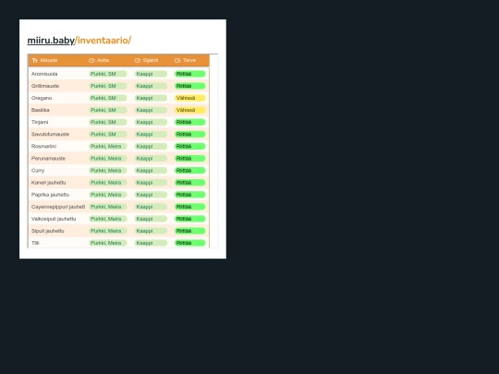
Task: Select the Grillimauste row name
Action: tap(45, 86)
